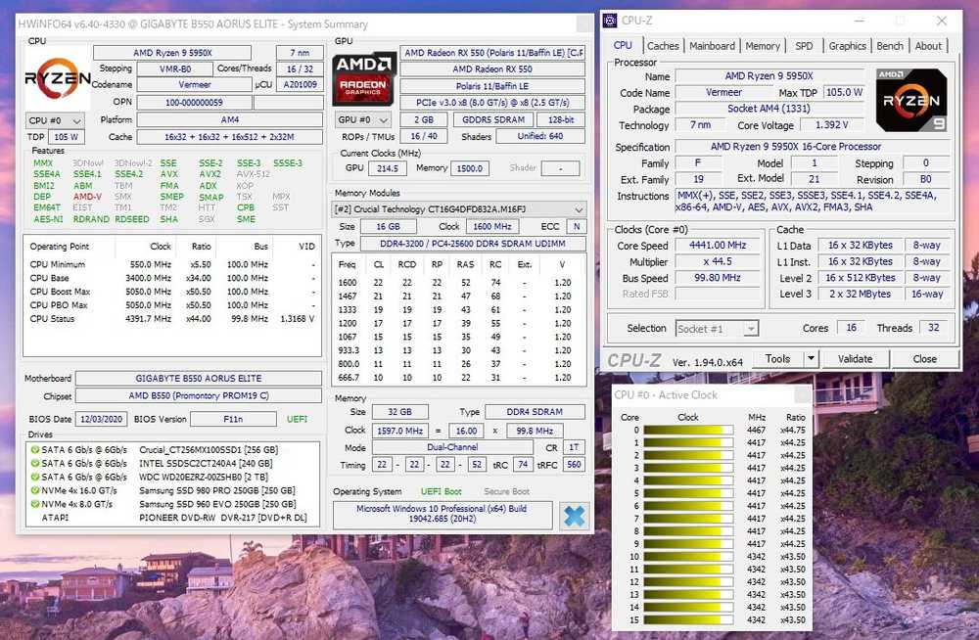Open the Bench tab
Viewport: 979px width, 640px height.
point(890,46)
